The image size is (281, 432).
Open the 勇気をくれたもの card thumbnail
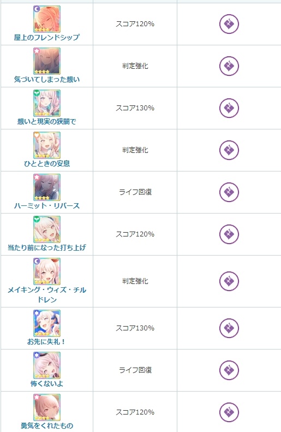(47, 407)
